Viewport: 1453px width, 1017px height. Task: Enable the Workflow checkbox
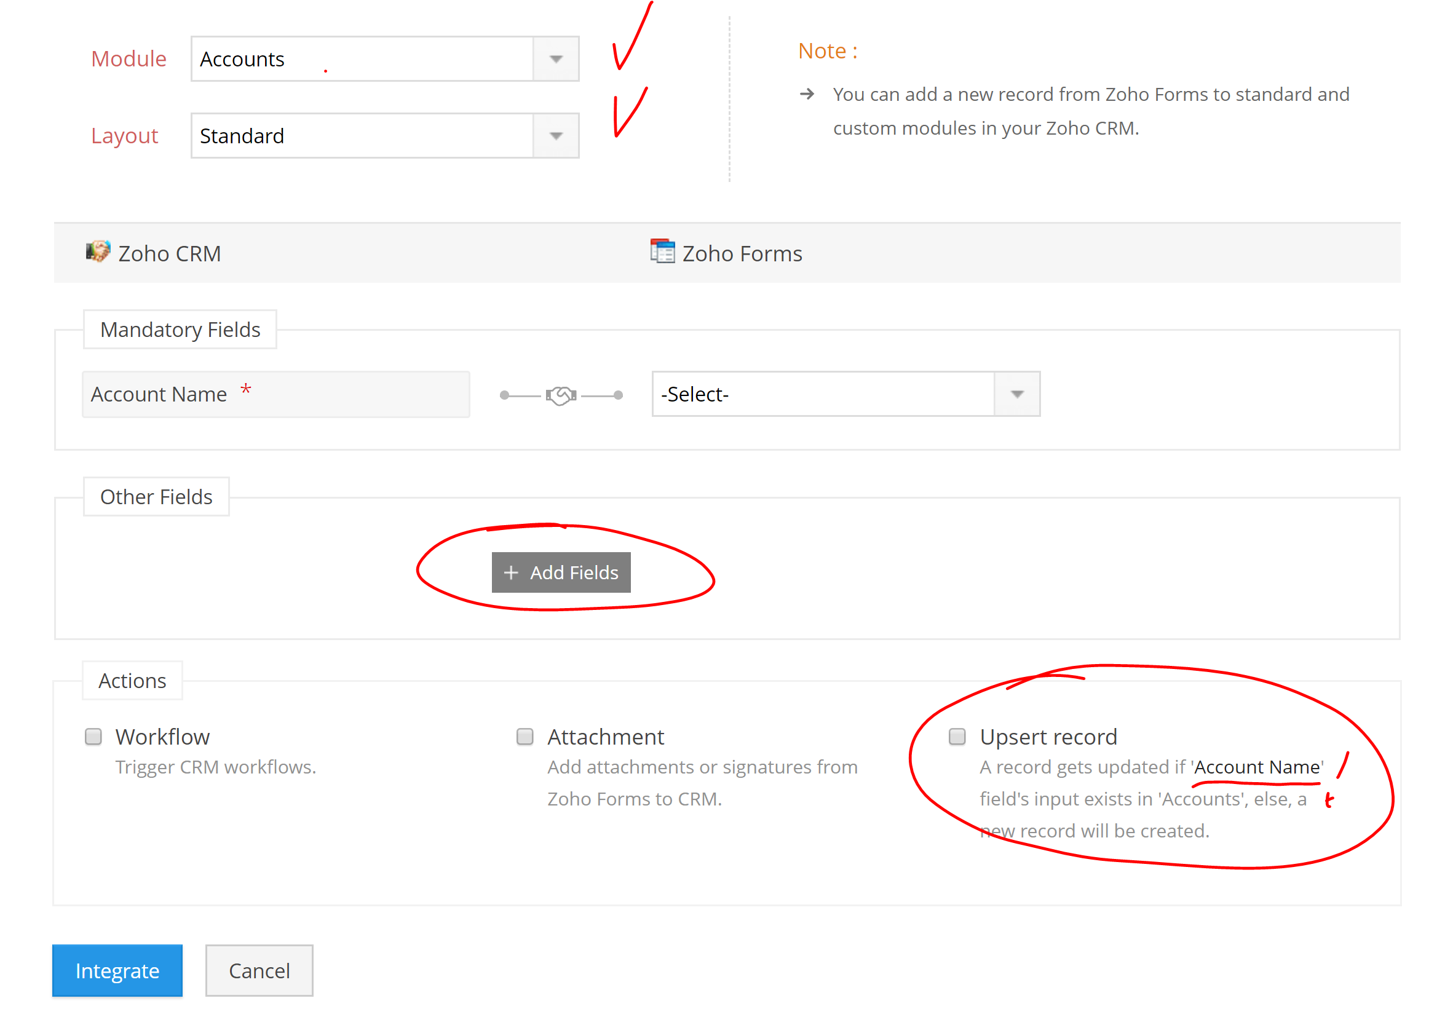coord(93,737)
